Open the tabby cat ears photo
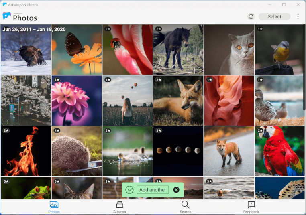This screenshot has height=215, width=306. point(77,188)
